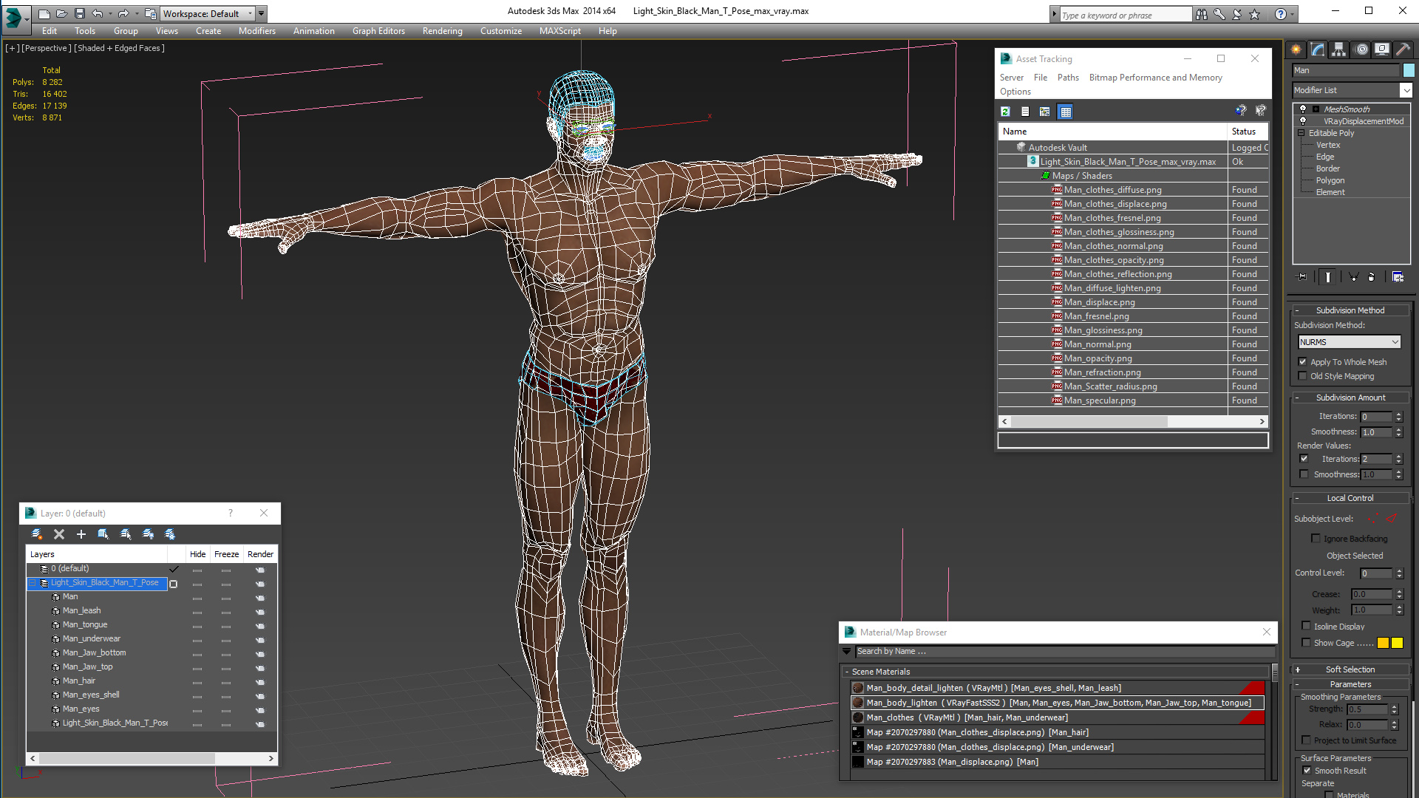Screen dimensions: 1419x798
Task: Enable Isoline Display checkbox
Action: tap(1306, 627)
